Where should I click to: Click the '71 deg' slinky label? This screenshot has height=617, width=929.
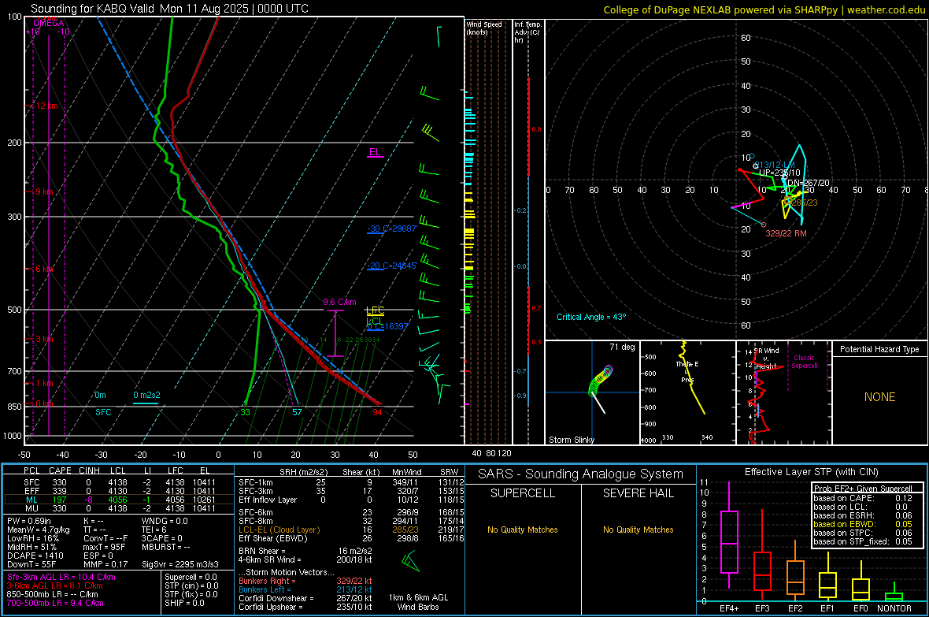[x=622, y=347]
